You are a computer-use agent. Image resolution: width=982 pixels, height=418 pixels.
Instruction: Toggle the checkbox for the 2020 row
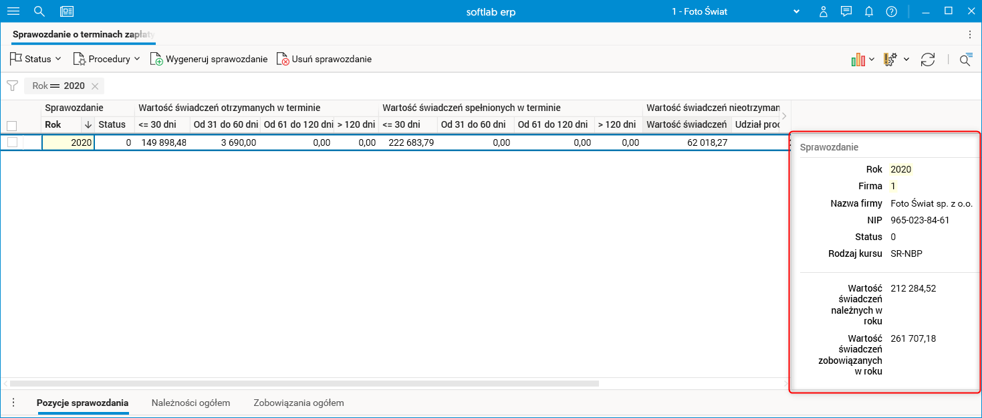(x=11, y=142)
